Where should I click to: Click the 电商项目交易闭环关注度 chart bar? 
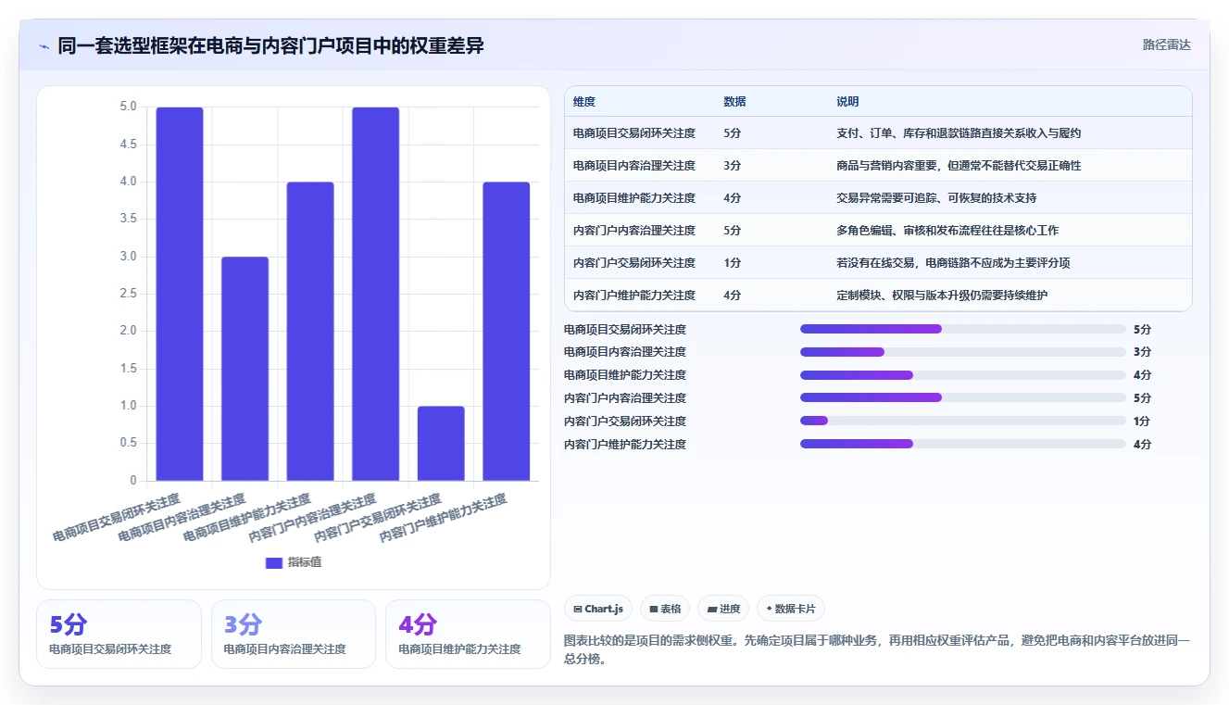coord(180,294)
